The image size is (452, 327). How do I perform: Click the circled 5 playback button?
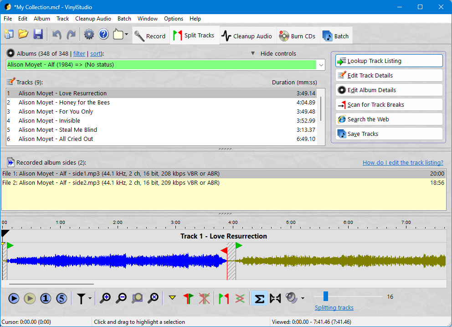[62, 298]
